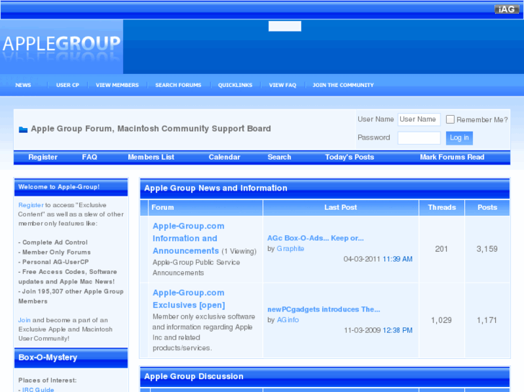Click the blue folder icon beside forum title
Image resolution: width=524 pixels, height=392 pixels.
[23, 129]
